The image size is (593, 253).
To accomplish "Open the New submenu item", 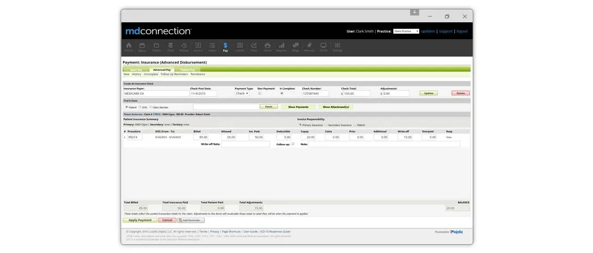I will [126, 75].
